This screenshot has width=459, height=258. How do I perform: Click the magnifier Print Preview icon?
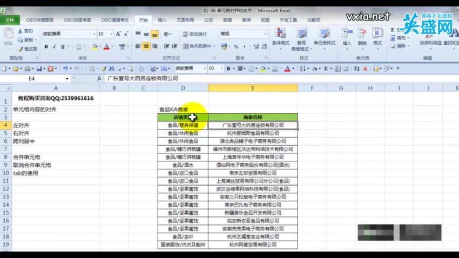pyautogui.click(x=130, y=69)
